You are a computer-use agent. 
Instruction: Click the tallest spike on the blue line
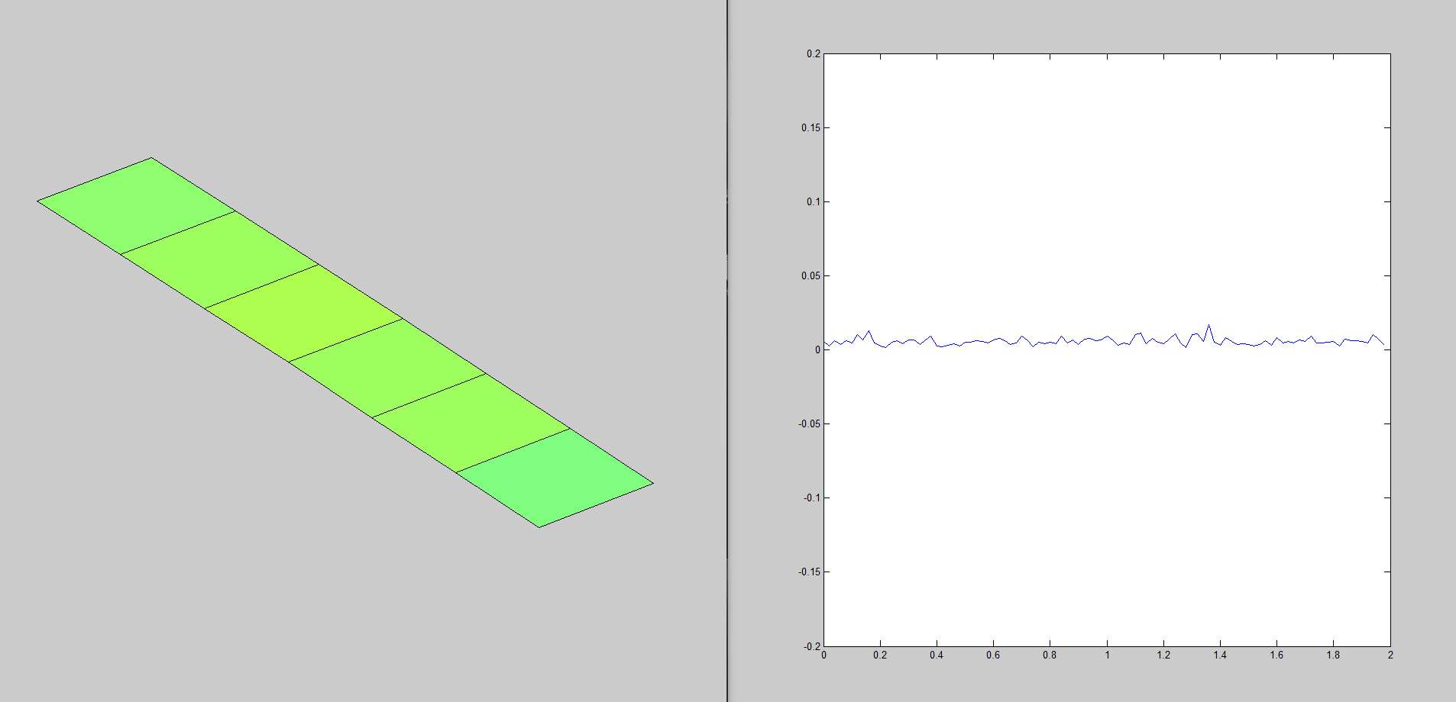(1208, 326)
